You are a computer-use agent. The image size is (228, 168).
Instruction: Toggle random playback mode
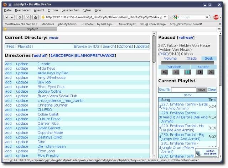pos(174,67)
